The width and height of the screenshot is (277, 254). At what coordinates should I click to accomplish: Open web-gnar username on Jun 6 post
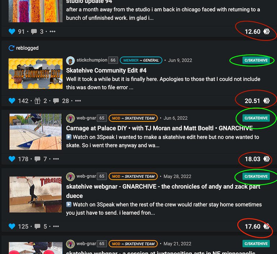[x=86, y=118]
